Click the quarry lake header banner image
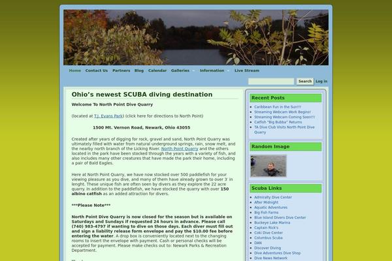 tap(196, 37)
